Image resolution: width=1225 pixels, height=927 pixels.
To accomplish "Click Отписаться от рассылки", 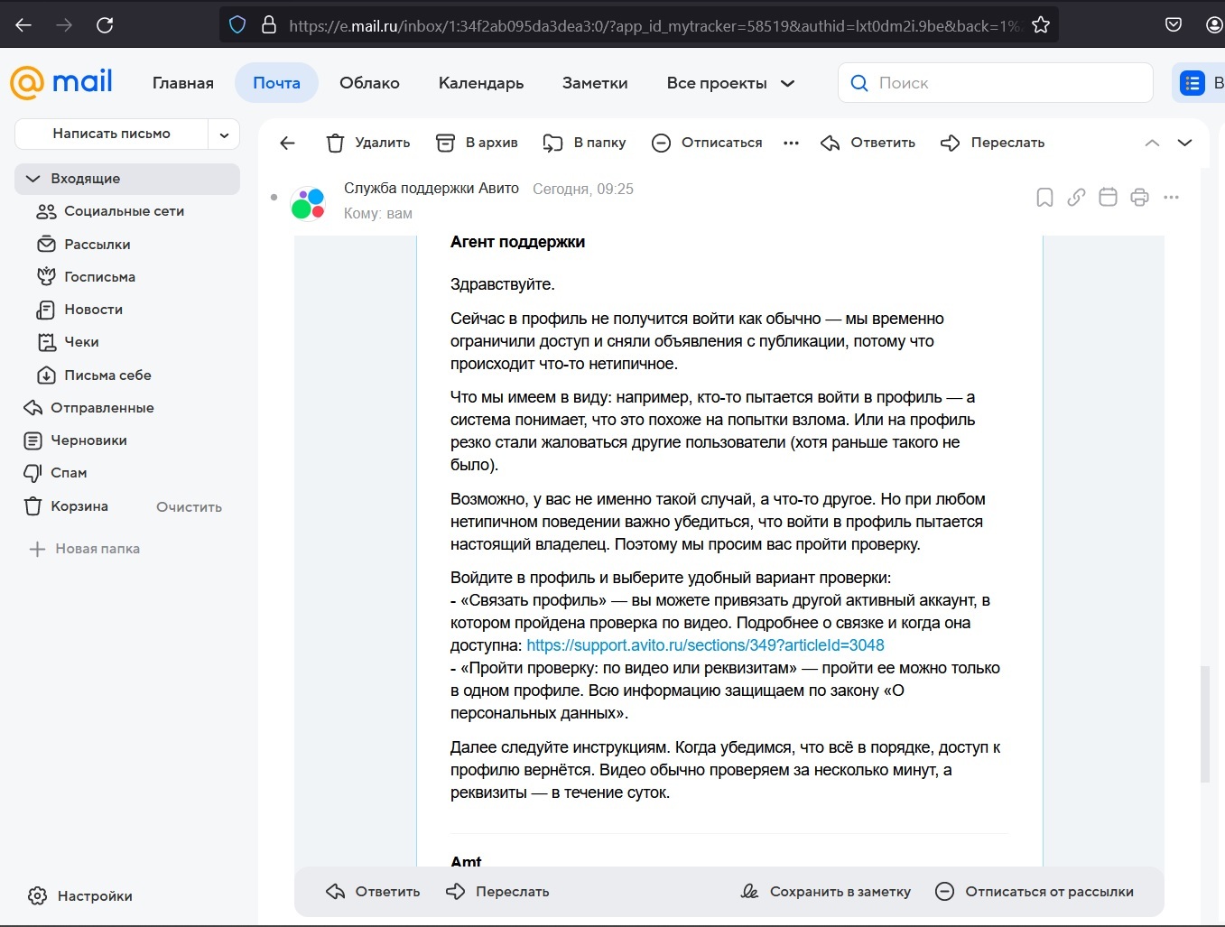I will tap(1035, 892).
